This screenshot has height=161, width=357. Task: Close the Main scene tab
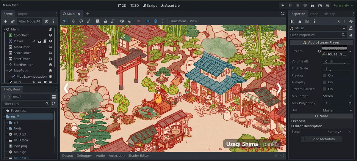point(79,14)
